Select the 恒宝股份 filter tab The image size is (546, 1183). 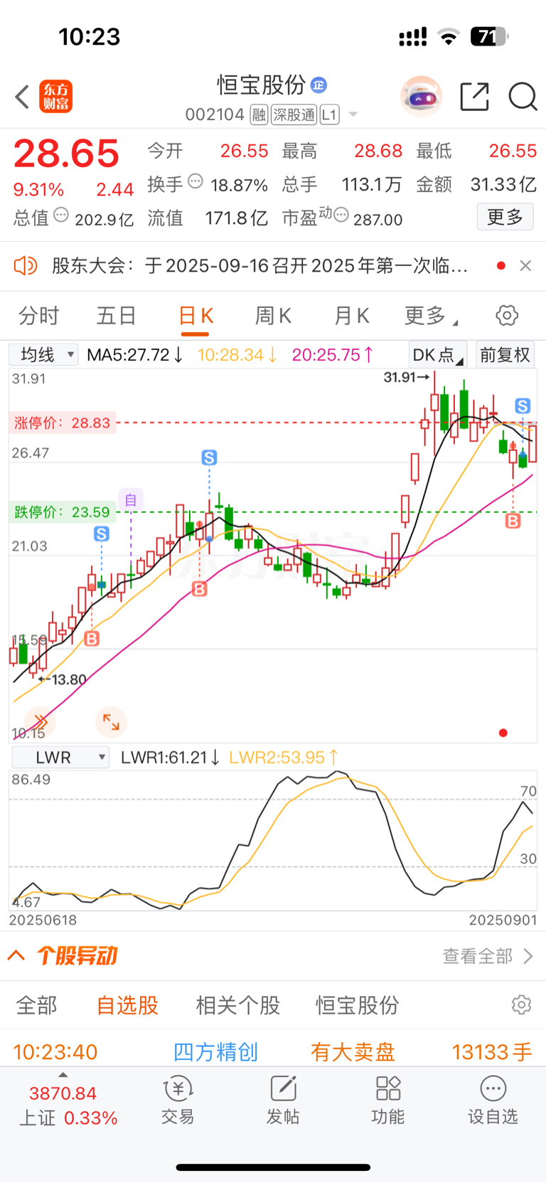tap(357, 1005)
